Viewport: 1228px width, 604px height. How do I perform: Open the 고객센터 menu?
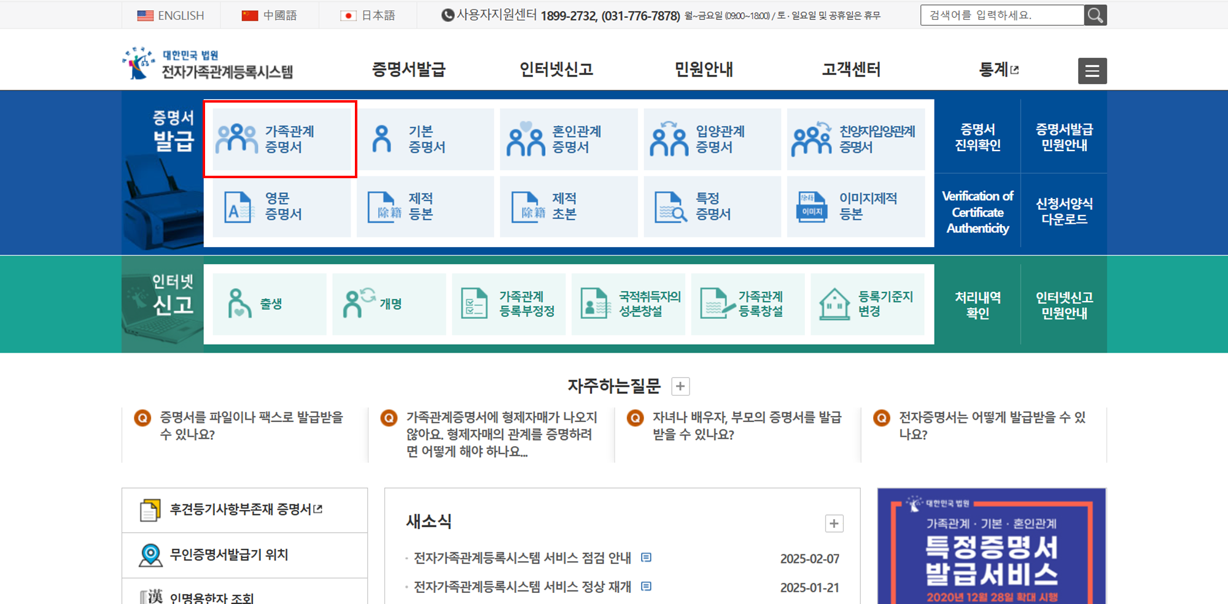[x=850, y=69]
